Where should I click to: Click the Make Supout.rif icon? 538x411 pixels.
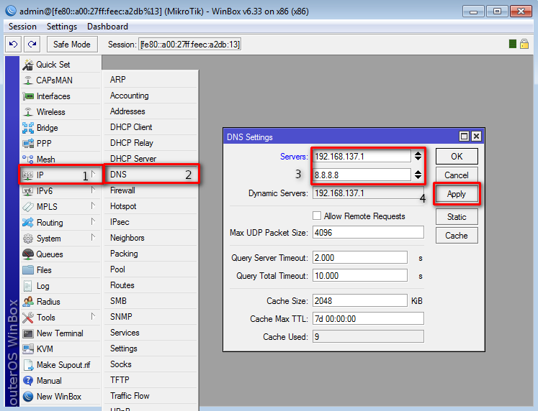pos(28,365)
